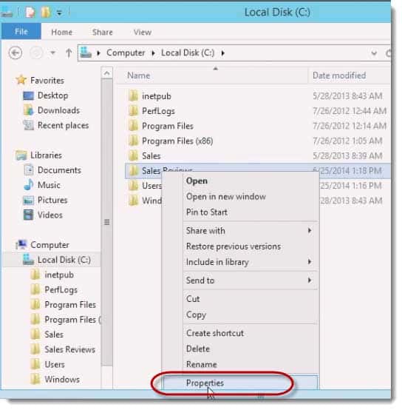
Task: Open the File ribbon tab
Action: (x=21, y=31)
